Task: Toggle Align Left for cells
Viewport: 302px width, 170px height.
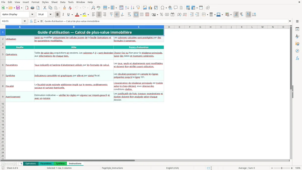Action: [x=93, y=15]
